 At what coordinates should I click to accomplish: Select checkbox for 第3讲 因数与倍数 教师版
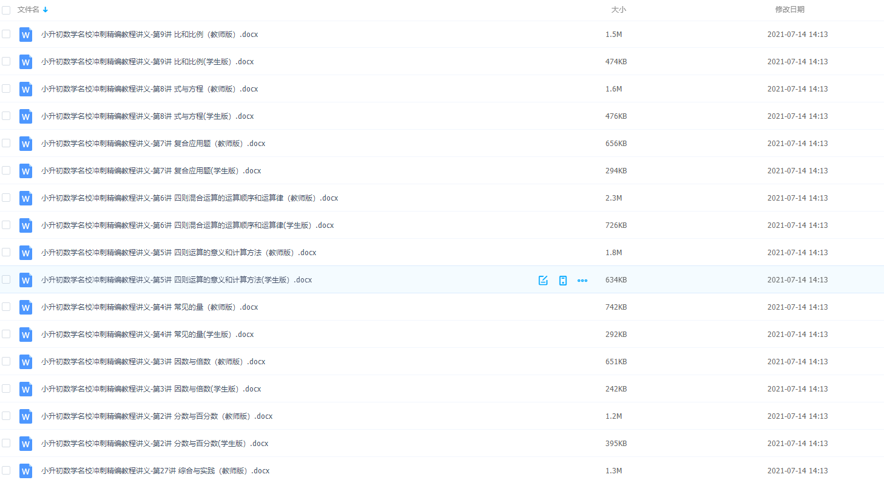[6, 361]
